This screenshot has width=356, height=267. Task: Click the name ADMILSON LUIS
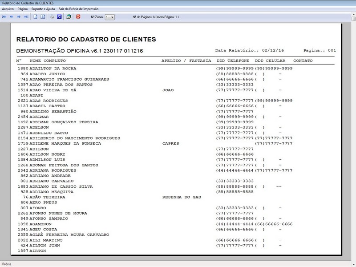coord(47,160)
